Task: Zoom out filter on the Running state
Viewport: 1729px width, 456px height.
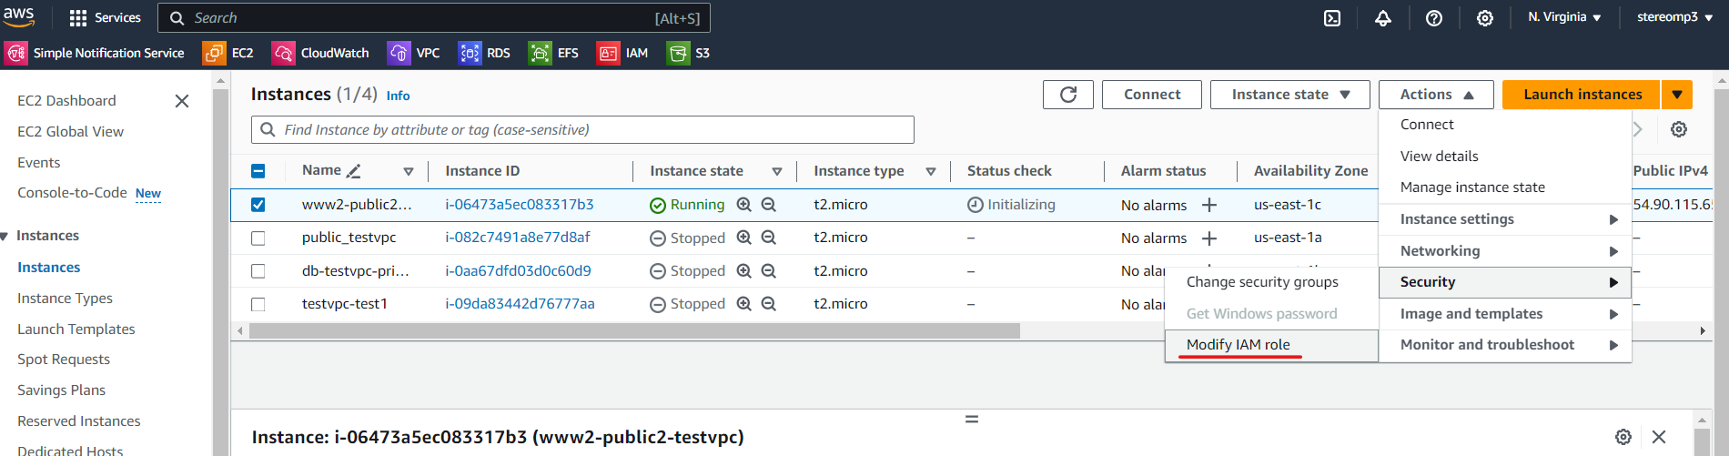Action: click(769, 205)
